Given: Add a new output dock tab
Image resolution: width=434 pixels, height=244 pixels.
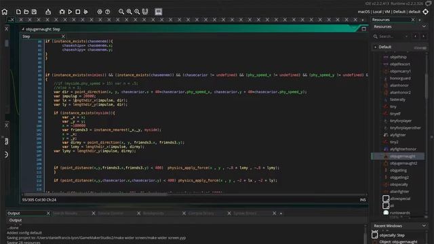Looking at the screenshot, I should point(281,213).
